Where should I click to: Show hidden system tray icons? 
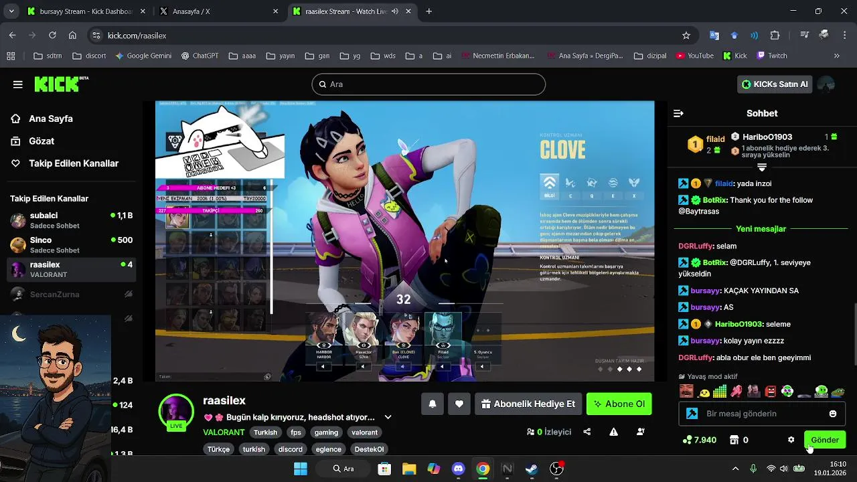click(x=735, y=469)
